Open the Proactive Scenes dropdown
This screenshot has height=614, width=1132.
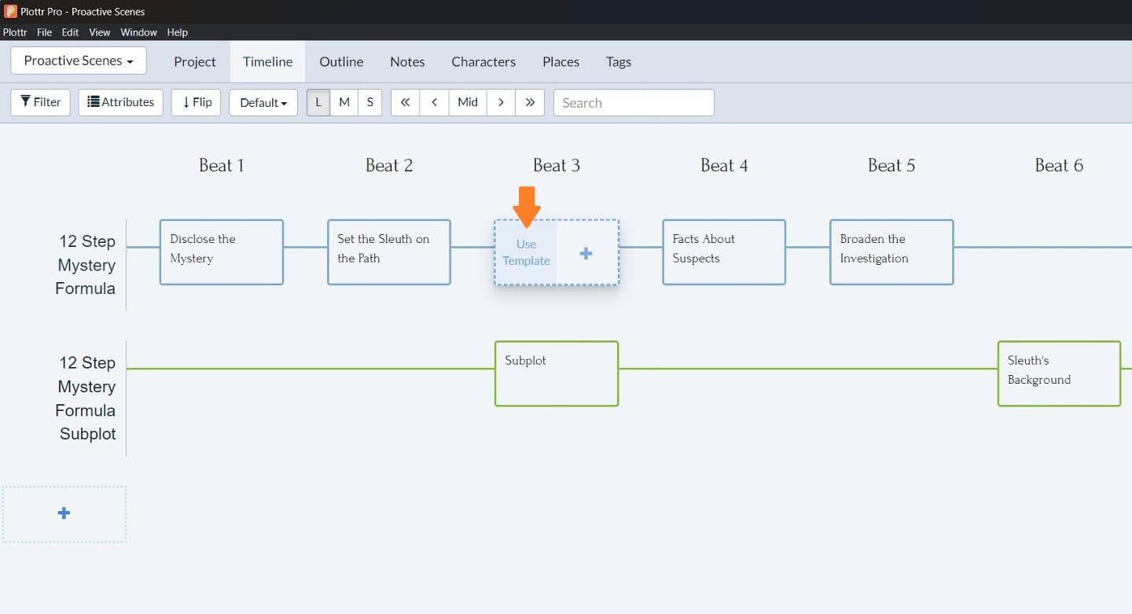79,61
